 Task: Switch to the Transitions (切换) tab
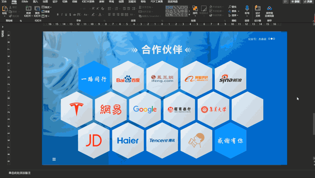click(x=65, y=2)
